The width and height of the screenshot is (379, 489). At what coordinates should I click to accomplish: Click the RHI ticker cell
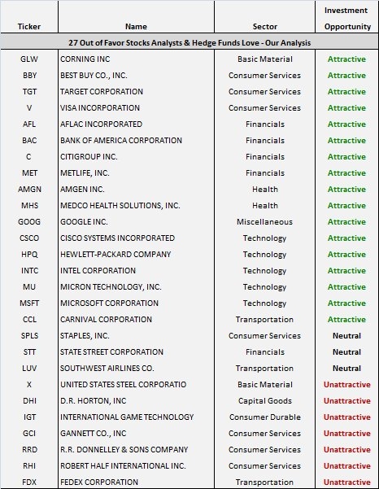[x=29, y=466]
